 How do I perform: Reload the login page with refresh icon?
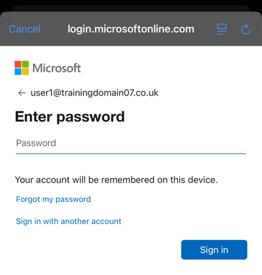pos(246,29)
